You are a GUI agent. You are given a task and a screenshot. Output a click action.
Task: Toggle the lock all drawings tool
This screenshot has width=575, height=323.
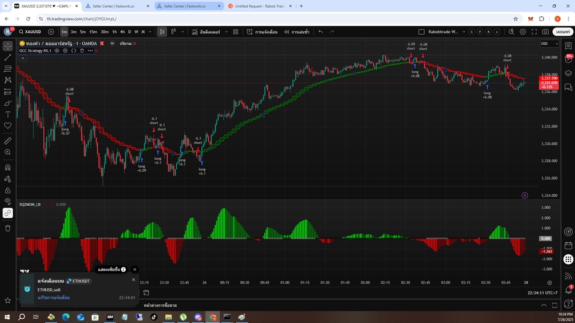[8, 190]
